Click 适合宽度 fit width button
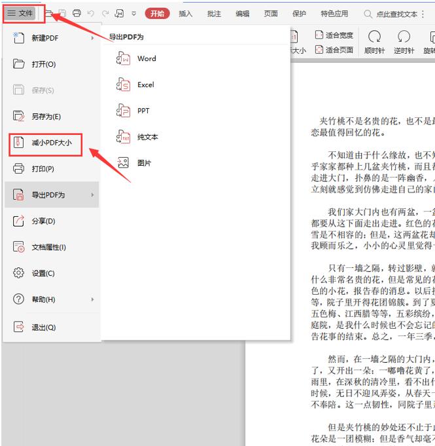Viewport: 435px width, 446px height. (x=334, y=35)
